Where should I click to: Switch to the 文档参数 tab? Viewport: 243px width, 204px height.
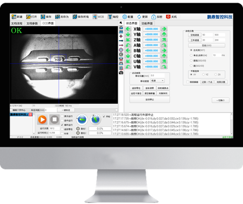[x=32, y=24]
